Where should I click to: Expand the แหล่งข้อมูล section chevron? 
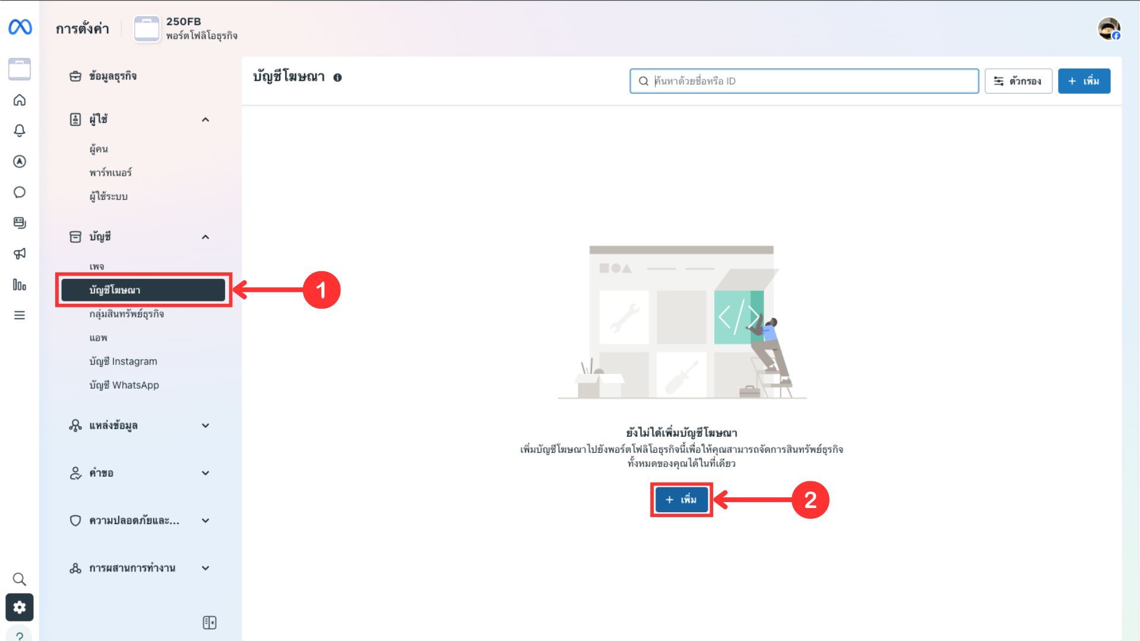pyautogui.click(x=205, y=426)
